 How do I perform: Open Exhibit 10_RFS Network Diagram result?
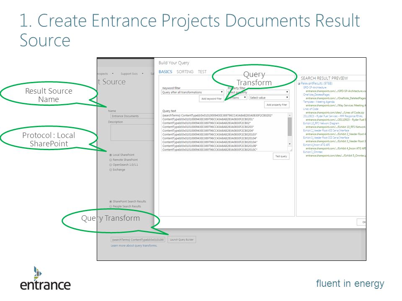(321, 123)
